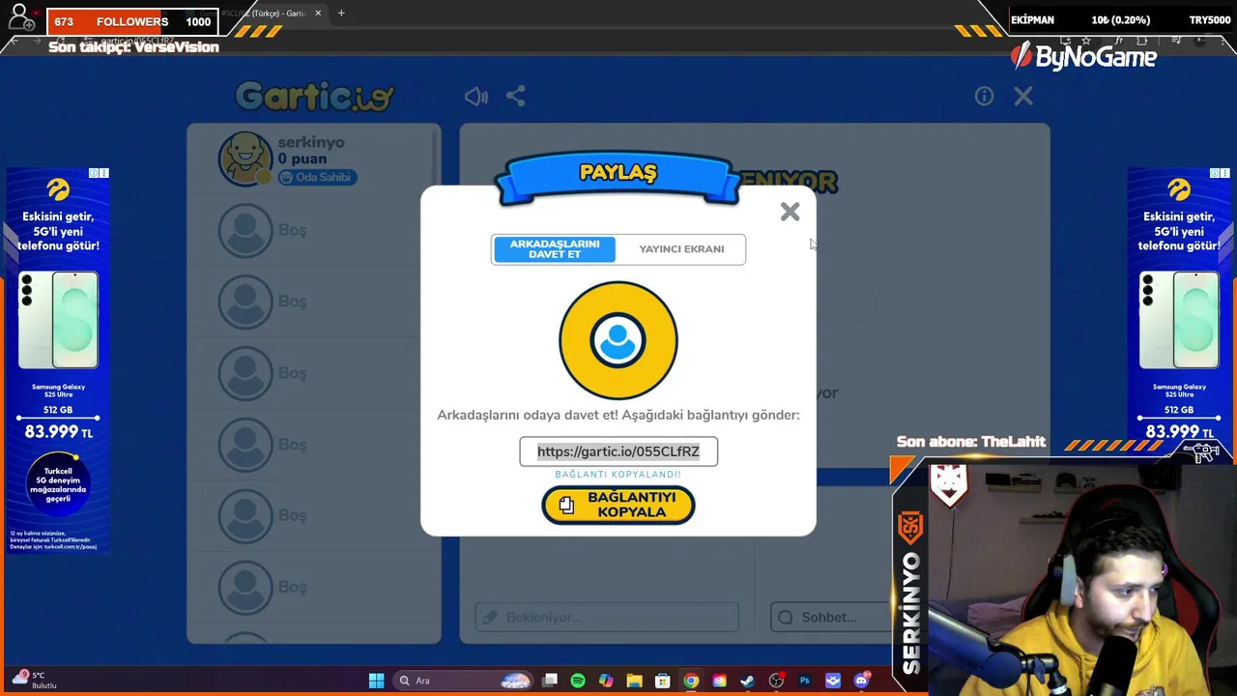Screen dimensions: 1237x696
Task: Click the X to leave the room
Action: pos(1023,97)
